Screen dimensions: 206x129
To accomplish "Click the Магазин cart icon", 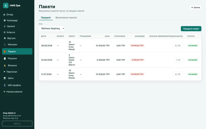I will (x=5, y=44).
